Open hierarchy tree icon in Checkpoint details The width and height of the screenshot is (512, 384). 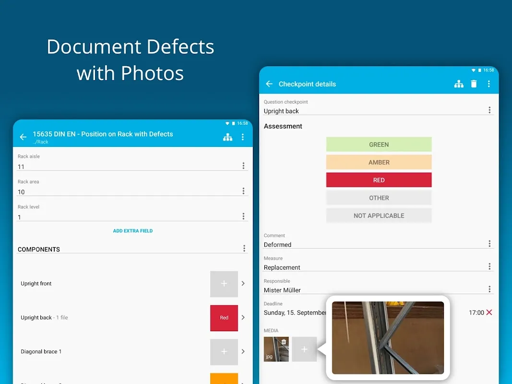point(459,84)
